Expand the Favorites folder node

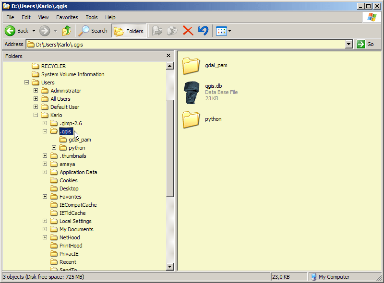click(45, 196)
